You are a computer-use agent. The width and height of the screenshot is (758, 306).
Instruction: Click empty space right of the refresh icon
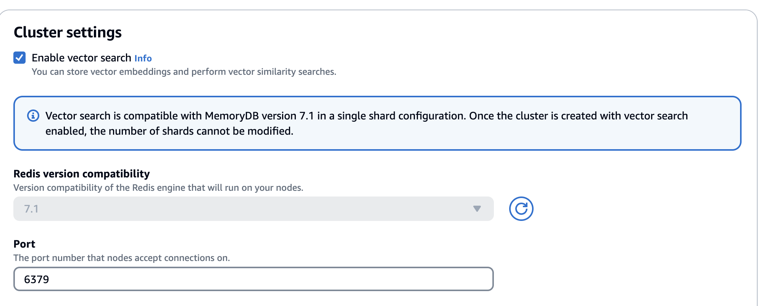[x=630, y=209]
